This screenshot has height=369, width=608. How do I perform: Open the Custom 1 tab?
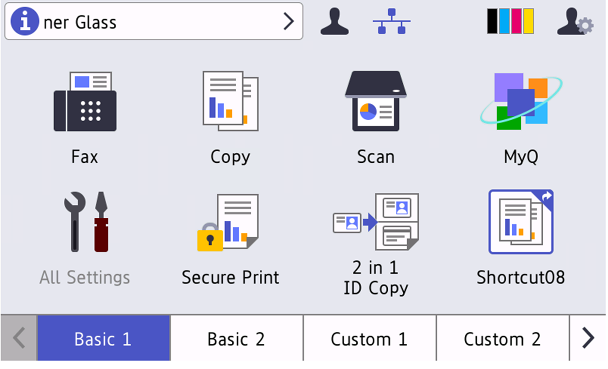pyautogui.click(x=369, y=339)
